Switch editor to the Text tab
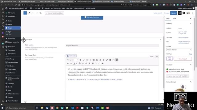The image size is (197, 110). click(x=157, y=56)
